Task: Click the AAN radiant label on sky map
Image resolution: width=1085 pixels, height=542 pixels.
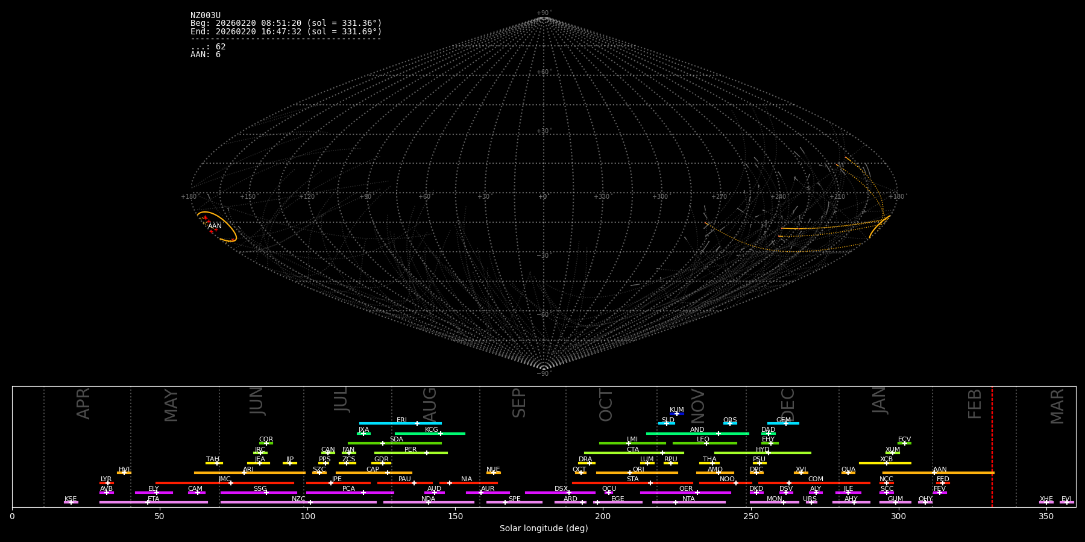Action: coord(215,226)
